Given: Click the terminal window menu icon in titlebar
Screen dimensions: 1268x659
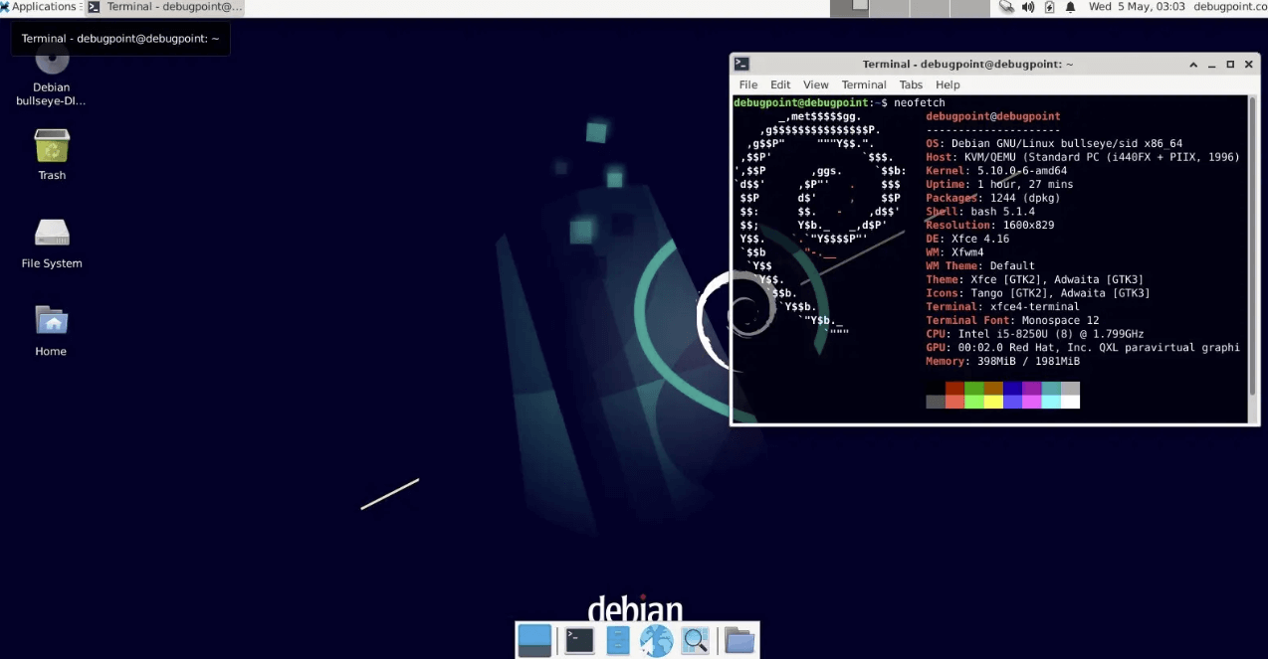Looking at the screenshot, I should 741,64.
